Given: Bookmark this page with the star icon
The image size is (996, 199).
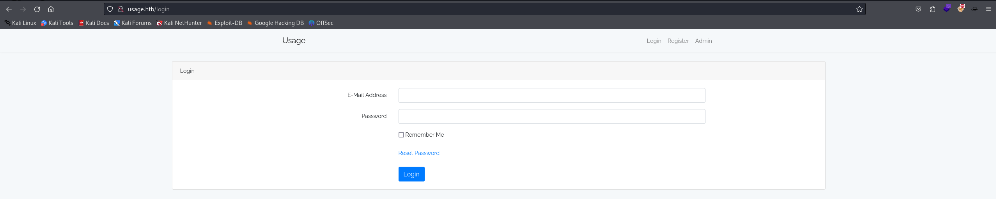Looking at the screenshot, I should click(859, 9).
